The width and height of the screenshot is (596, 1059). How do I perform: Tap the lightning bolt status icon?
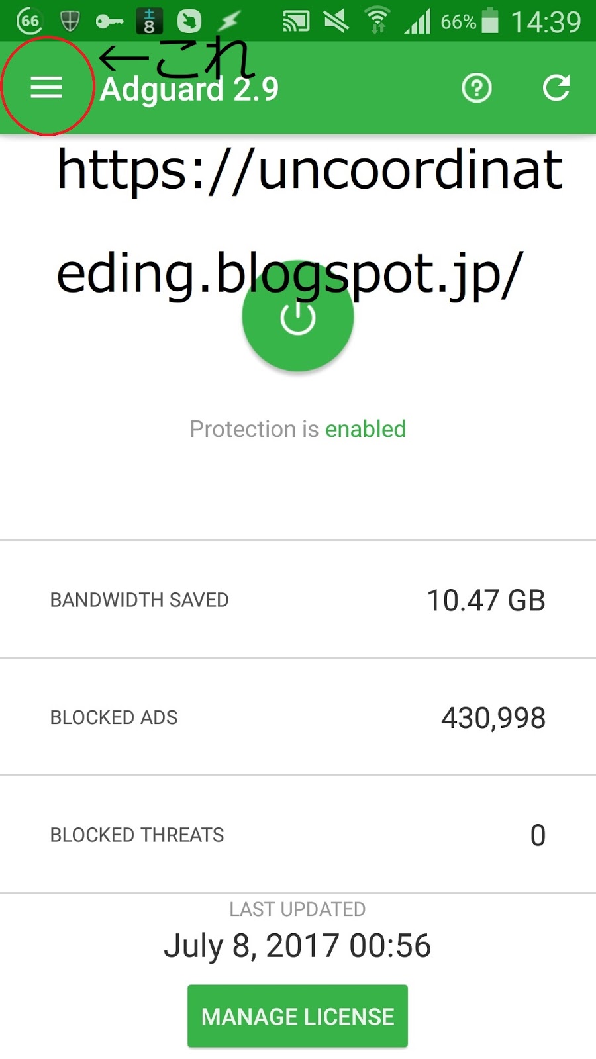tap(229, 22)
